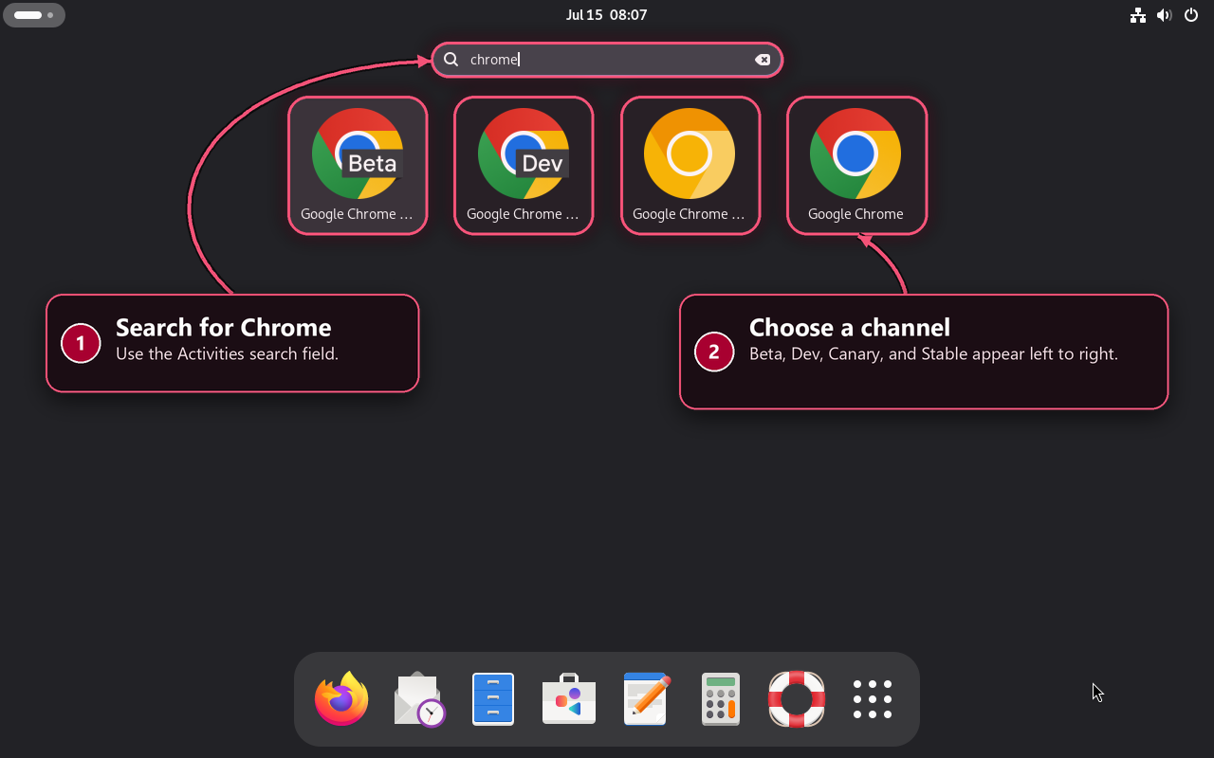Open the Google Chrome Dev app
This screenshot has height=758, width=1214.
[x=524, y=165]
